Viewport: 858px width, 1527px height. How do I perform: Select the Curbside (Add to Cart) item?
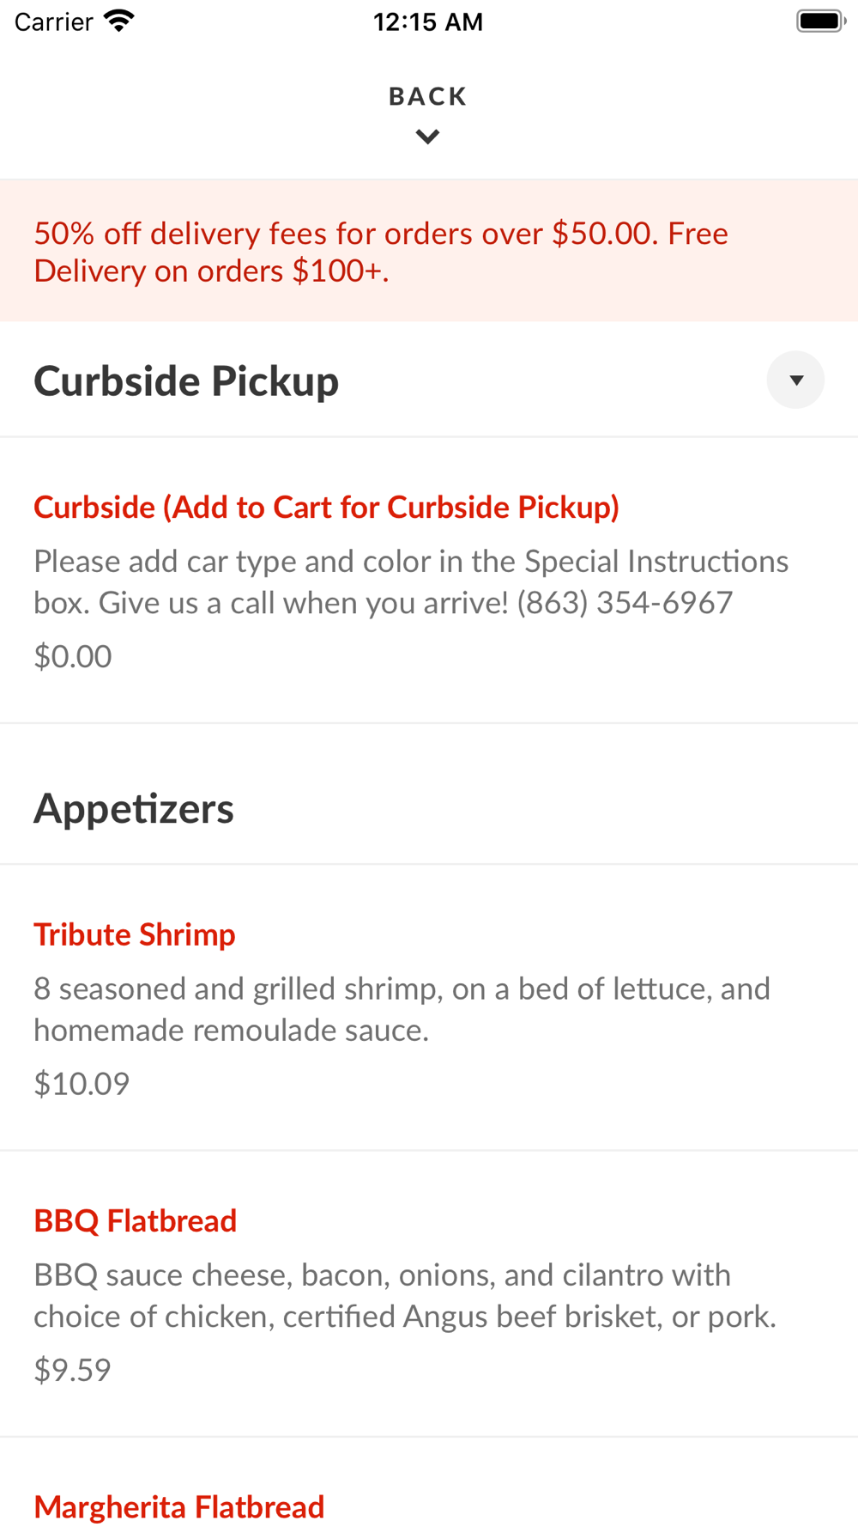click(326, 508)
